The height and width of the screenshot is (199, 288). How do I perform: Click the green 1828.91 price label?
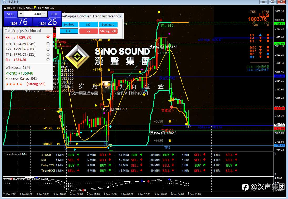pyautogui.click(x=279, y=23)
